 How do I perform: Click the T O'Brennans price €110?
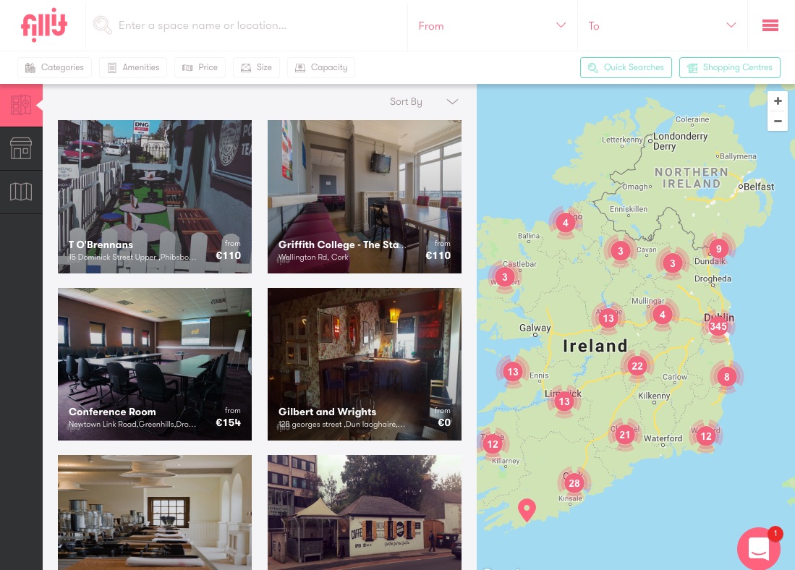click(x=228, y=255)
